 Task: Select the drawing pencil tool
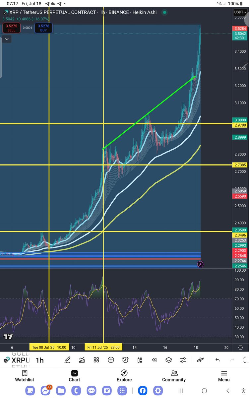[x=68, y=360]
